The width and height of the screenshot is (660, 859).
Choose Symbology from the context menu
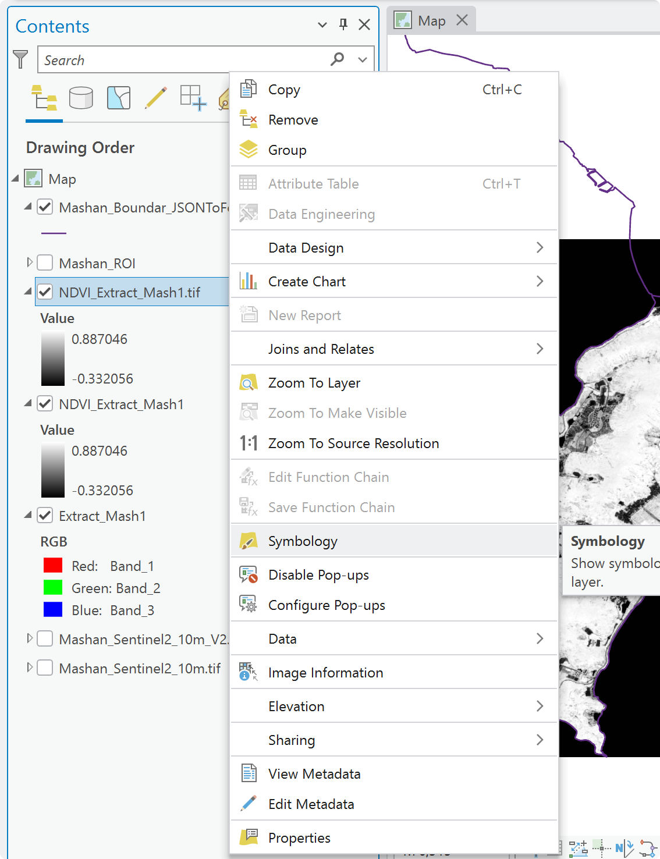[x=394, y=541]
